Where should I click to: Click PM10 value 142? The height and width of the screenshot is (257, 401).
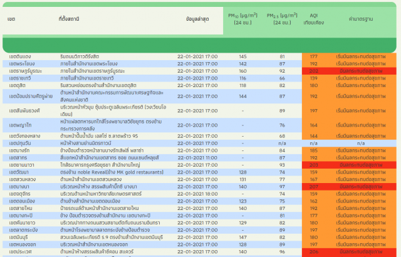(x=242, y=64)
